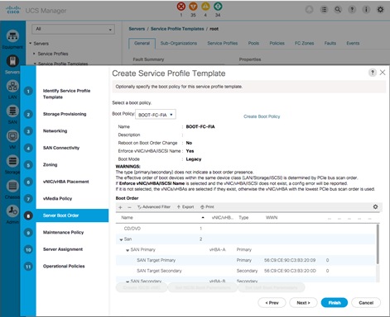Image resolution: width=390 pixels, height=317 pixels.
Task: Open the Storage section icon
Action: tap(12, 161)
